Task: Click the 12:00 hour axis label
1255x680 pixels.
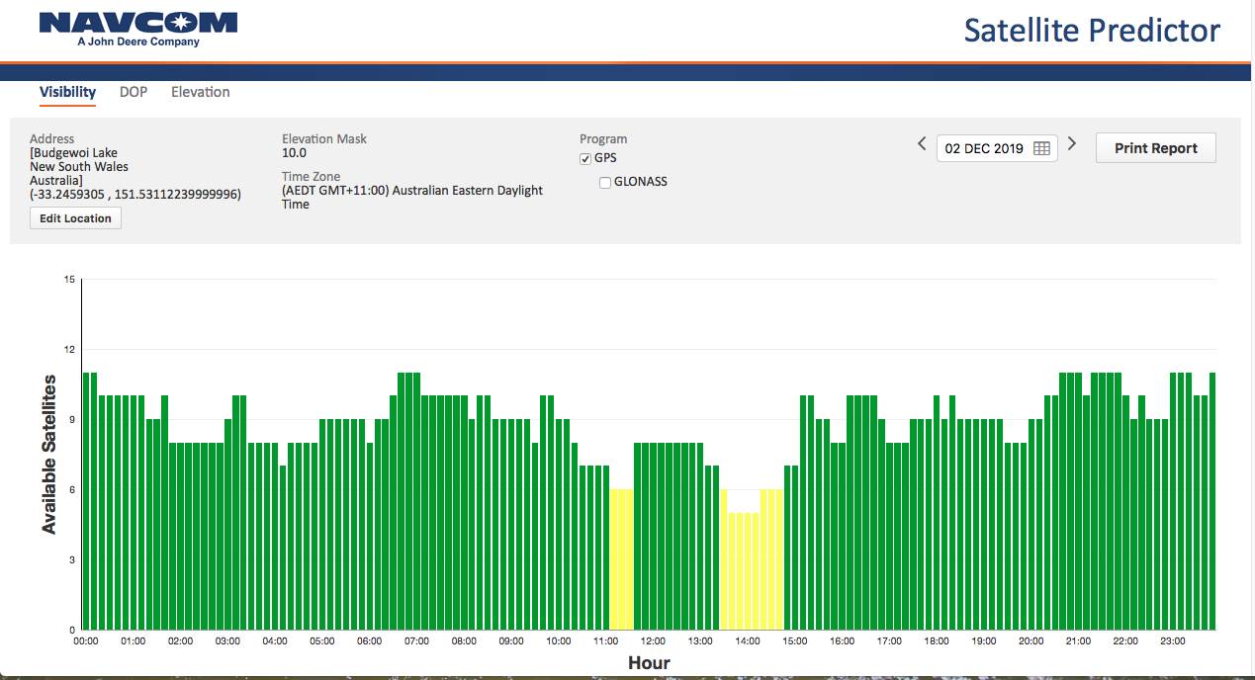Action: tap(653, 641)
